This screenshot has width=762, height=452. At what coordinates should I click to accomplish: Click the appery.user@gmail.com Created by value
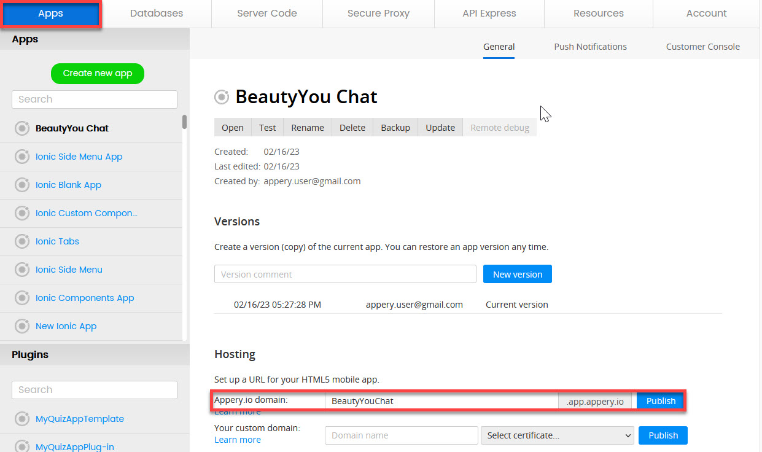[x=313, y=181]
